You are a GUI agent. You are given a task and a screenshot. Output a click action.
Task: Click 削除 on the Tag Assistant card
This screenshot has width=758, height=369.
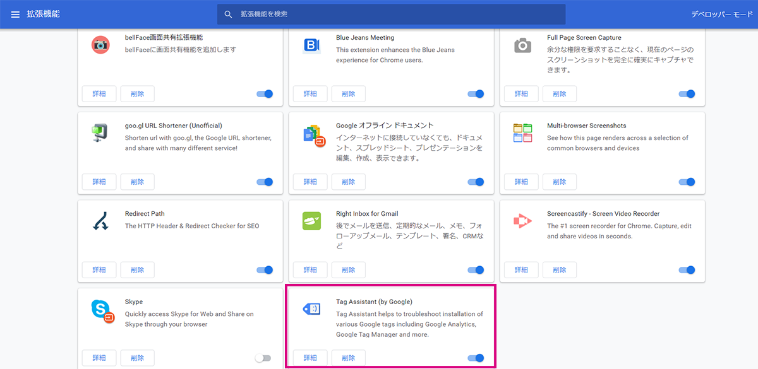coord(349,358)
